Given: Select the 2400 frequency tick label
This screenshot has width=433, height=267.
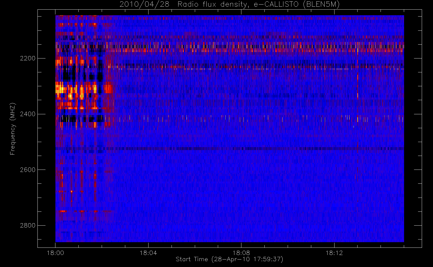Looking at the screenshot, I should click(28, 114).
